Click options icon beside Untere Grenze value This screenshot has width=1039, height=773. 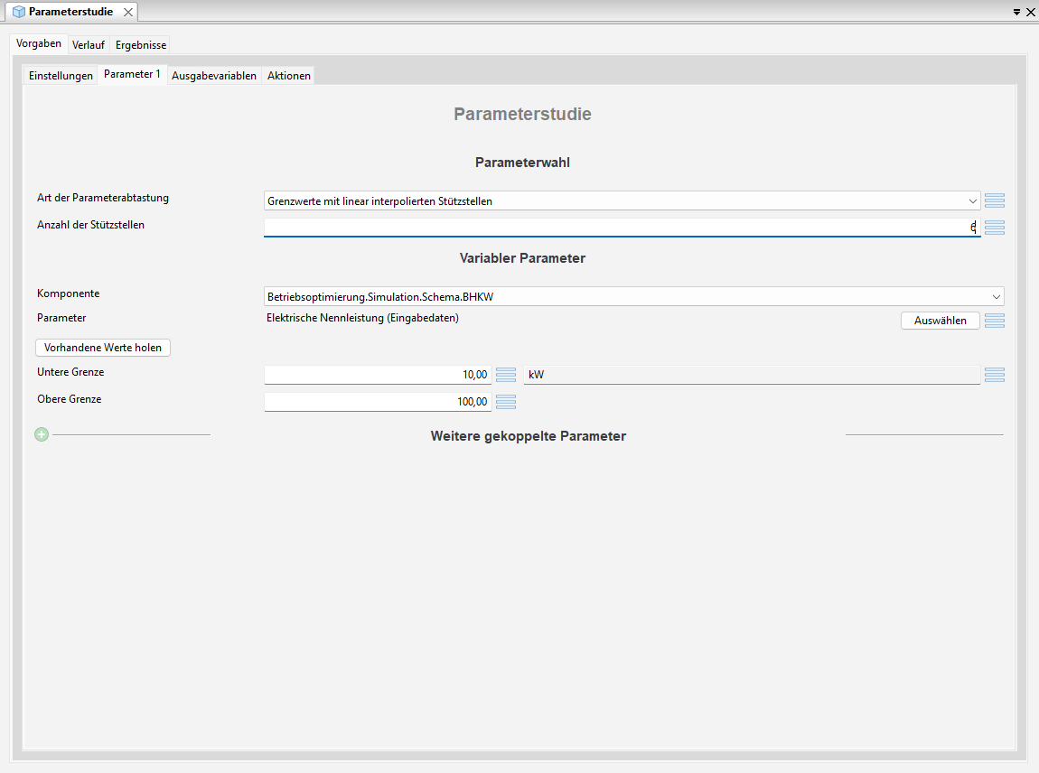(x=506, y=375)
